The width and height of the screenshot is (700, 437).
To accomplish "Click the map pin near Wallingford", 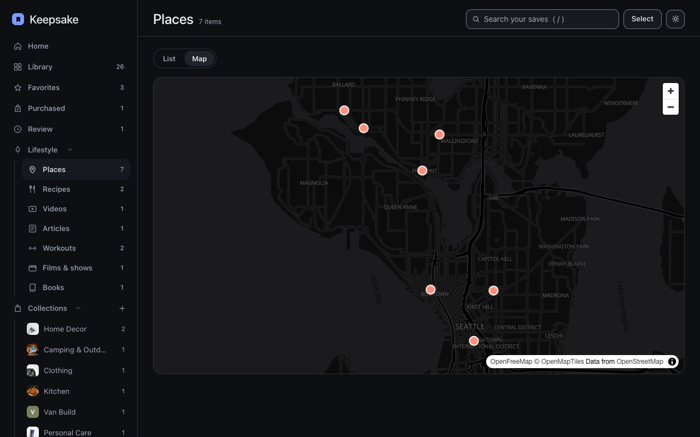I will 439,134.
